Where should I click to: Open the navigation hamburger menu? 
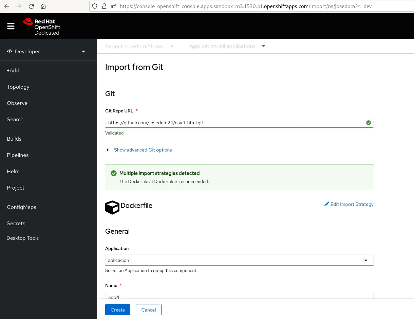[11, 26]
